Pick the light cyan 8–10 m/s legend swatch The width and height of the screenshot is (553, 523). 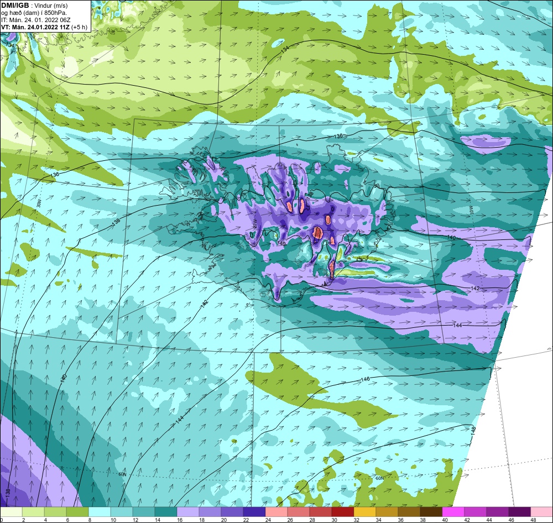pos(100,512)
